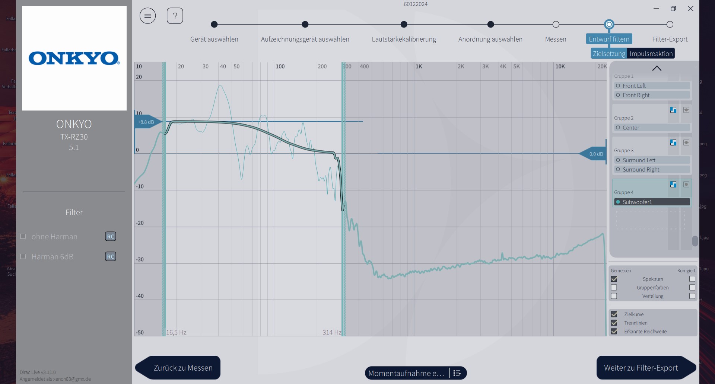Proceed with Weiter zu Filter-Export
Image resolution: width=715 pixels, height=384 pixels.
(x=646, y=368)
